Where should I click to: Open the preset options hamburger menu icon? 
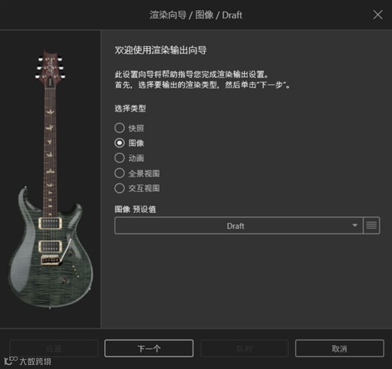[371, 225]
